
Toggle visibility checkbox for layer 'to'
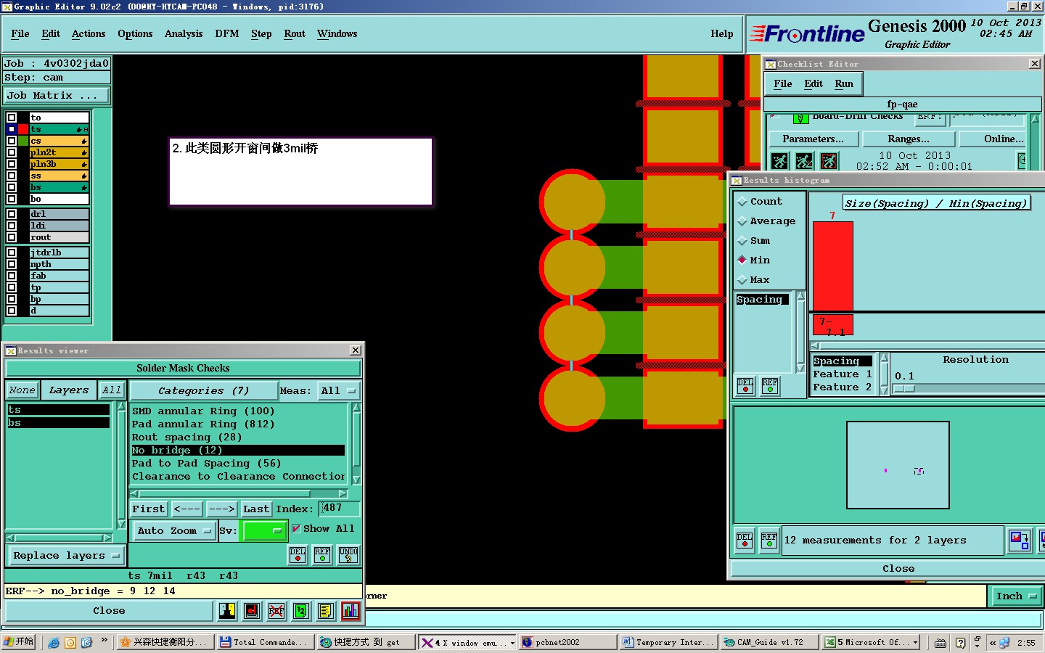pos(12,118)
